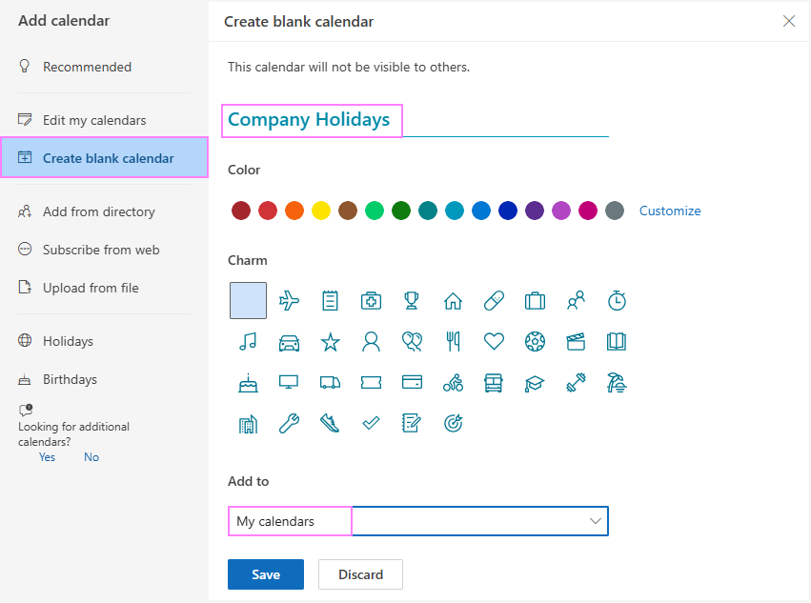Pick the soccer ball charm

point(535,341)
